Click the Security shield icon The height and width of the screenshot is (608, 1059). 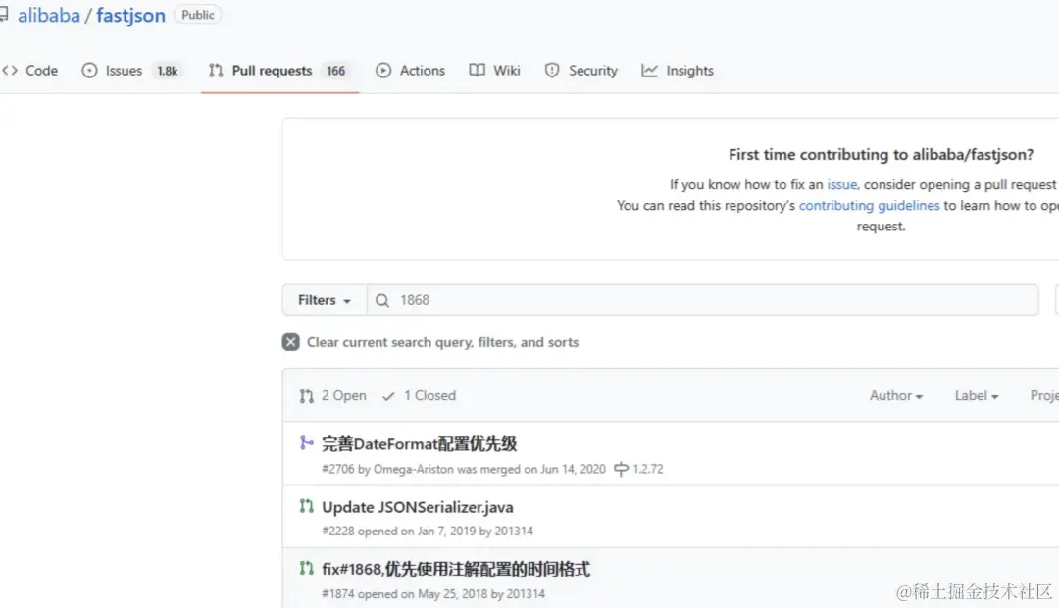(x=552, y=71)
